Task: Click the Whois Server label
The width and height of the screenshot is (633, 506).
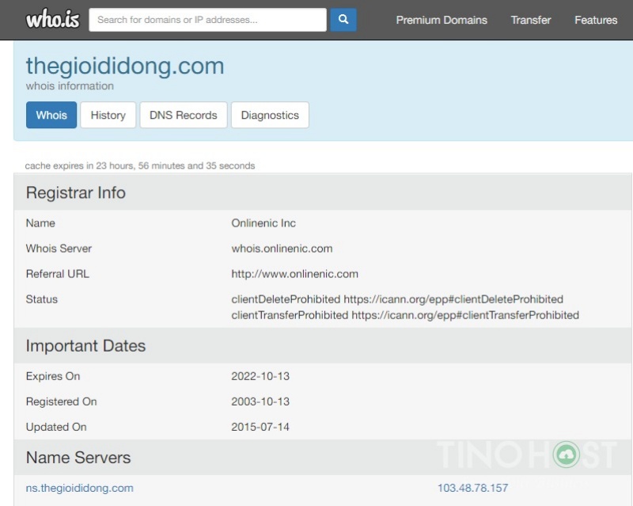Action: point(59,249)
